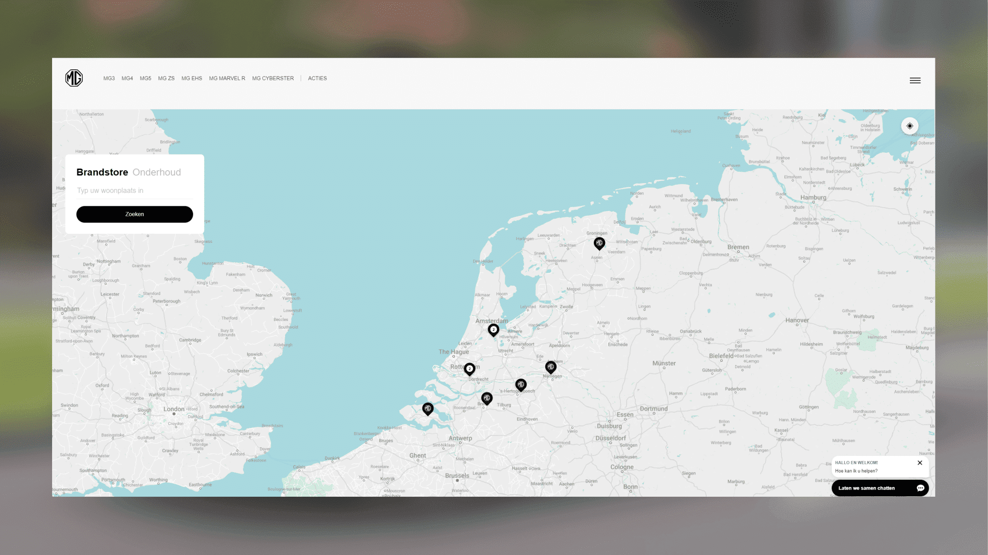Open the MG4 model page

[x=127, y=78]
